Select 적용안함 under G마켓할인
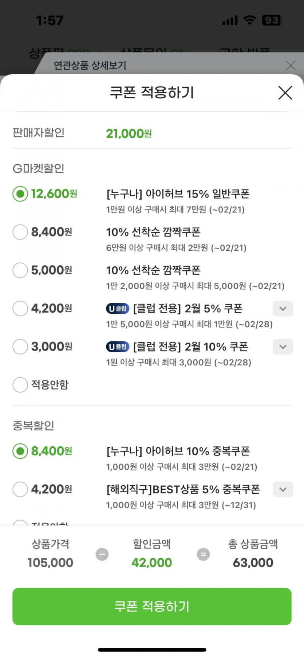The height and width of the screenshot is (658, 304). click(x=20, y=385)
